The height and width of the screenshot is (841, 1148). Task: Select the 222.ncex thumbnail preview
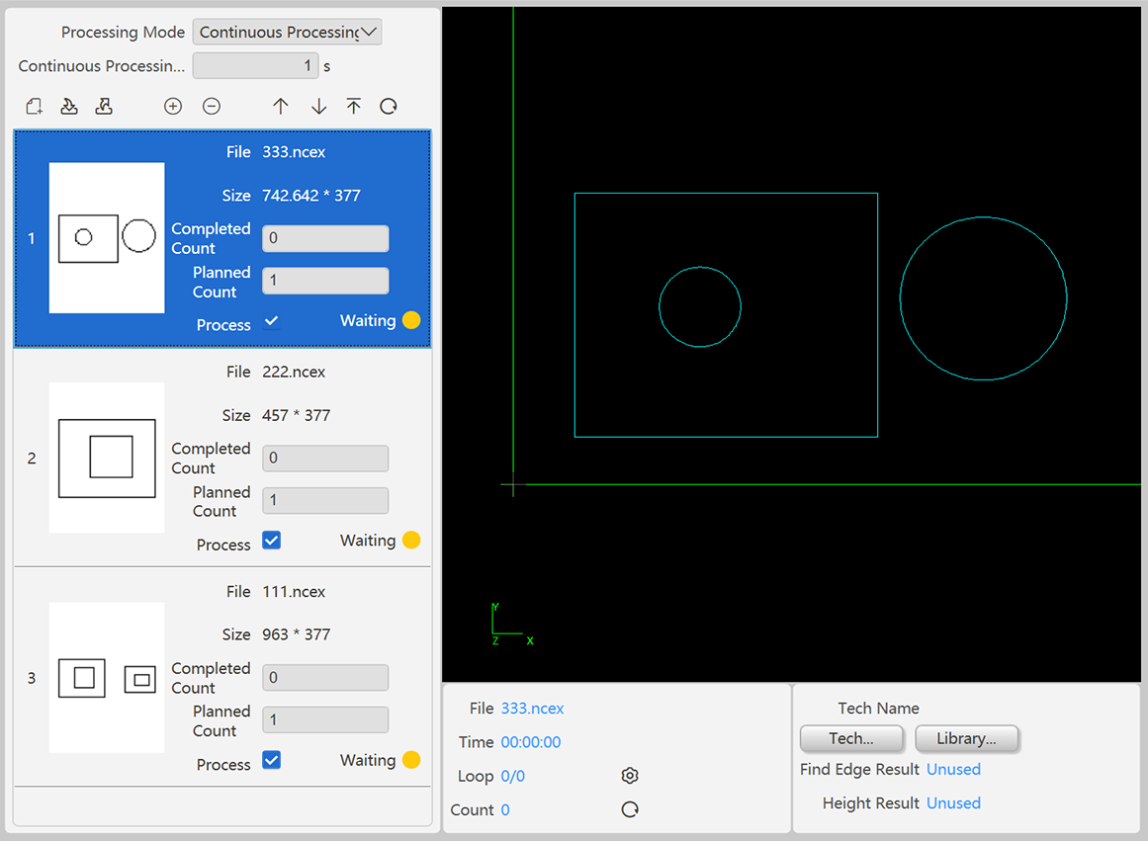107,458
